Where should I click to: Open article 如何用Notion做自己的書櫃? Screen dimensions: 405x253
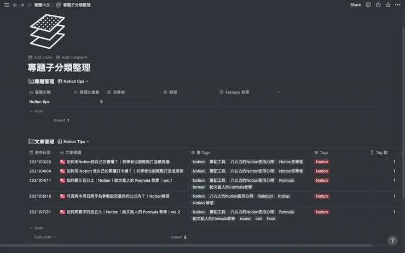[x=118, y=162]
